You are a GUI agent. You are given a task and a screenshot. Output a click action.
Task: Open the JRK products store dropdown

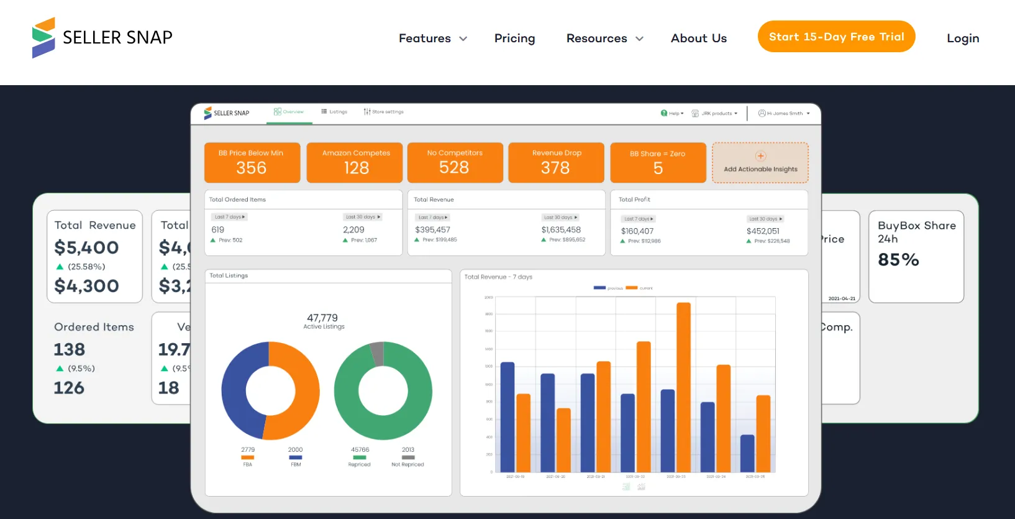click(714, 113)
